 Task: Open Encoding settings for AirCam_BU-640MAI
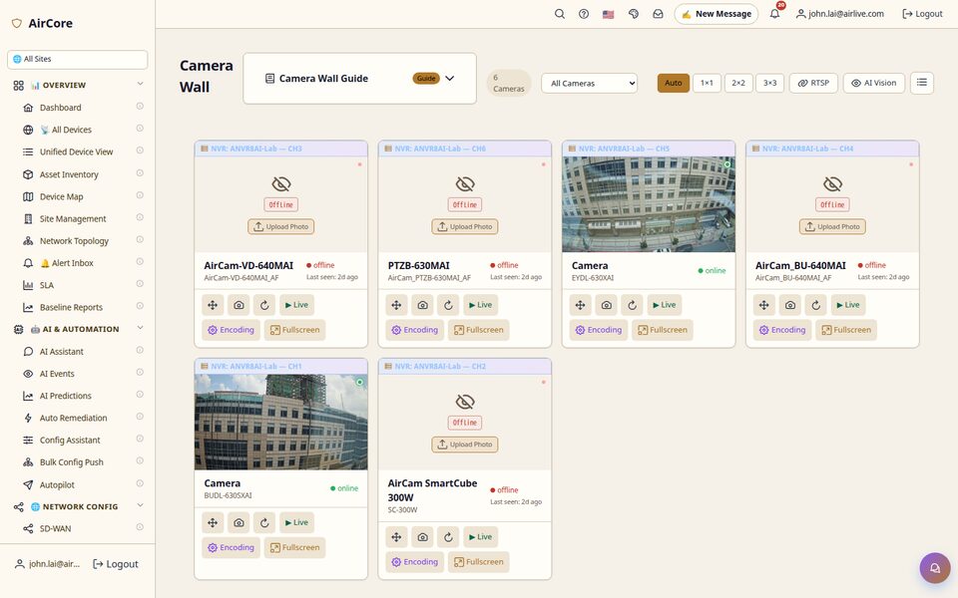[x=782, y=330]
